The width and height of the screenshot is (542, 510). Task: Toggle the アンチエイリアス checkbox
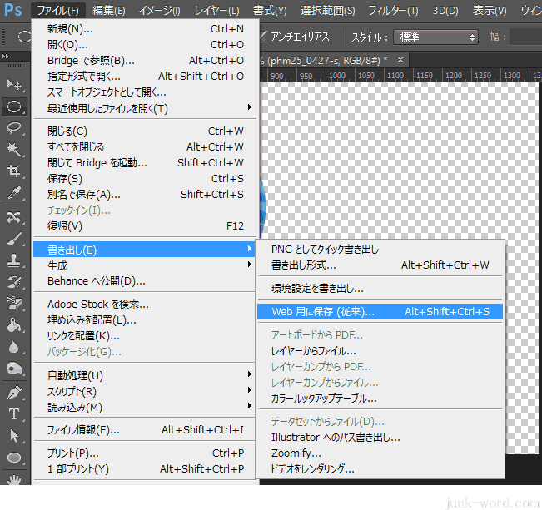pos(264,37)
